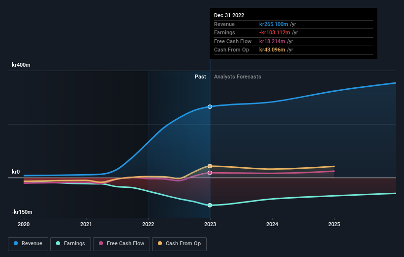Click the kr43.096m cash from op value
Image resolution: width=404 pixels, height=257 pixels.
(272, 50)
